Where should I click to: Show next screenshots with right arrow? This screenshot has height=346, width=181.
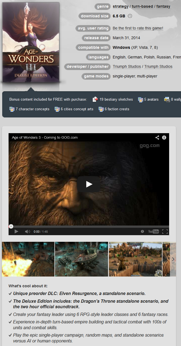tap(173, 259)
